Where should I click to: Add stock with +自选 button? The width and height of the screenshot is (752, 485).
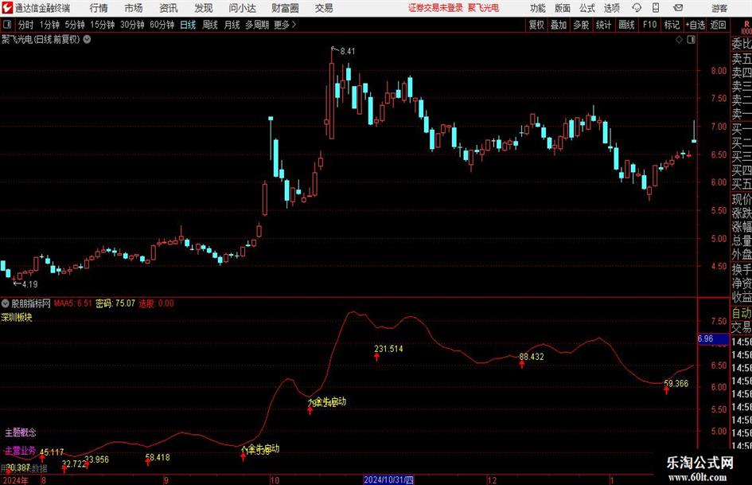695,25
